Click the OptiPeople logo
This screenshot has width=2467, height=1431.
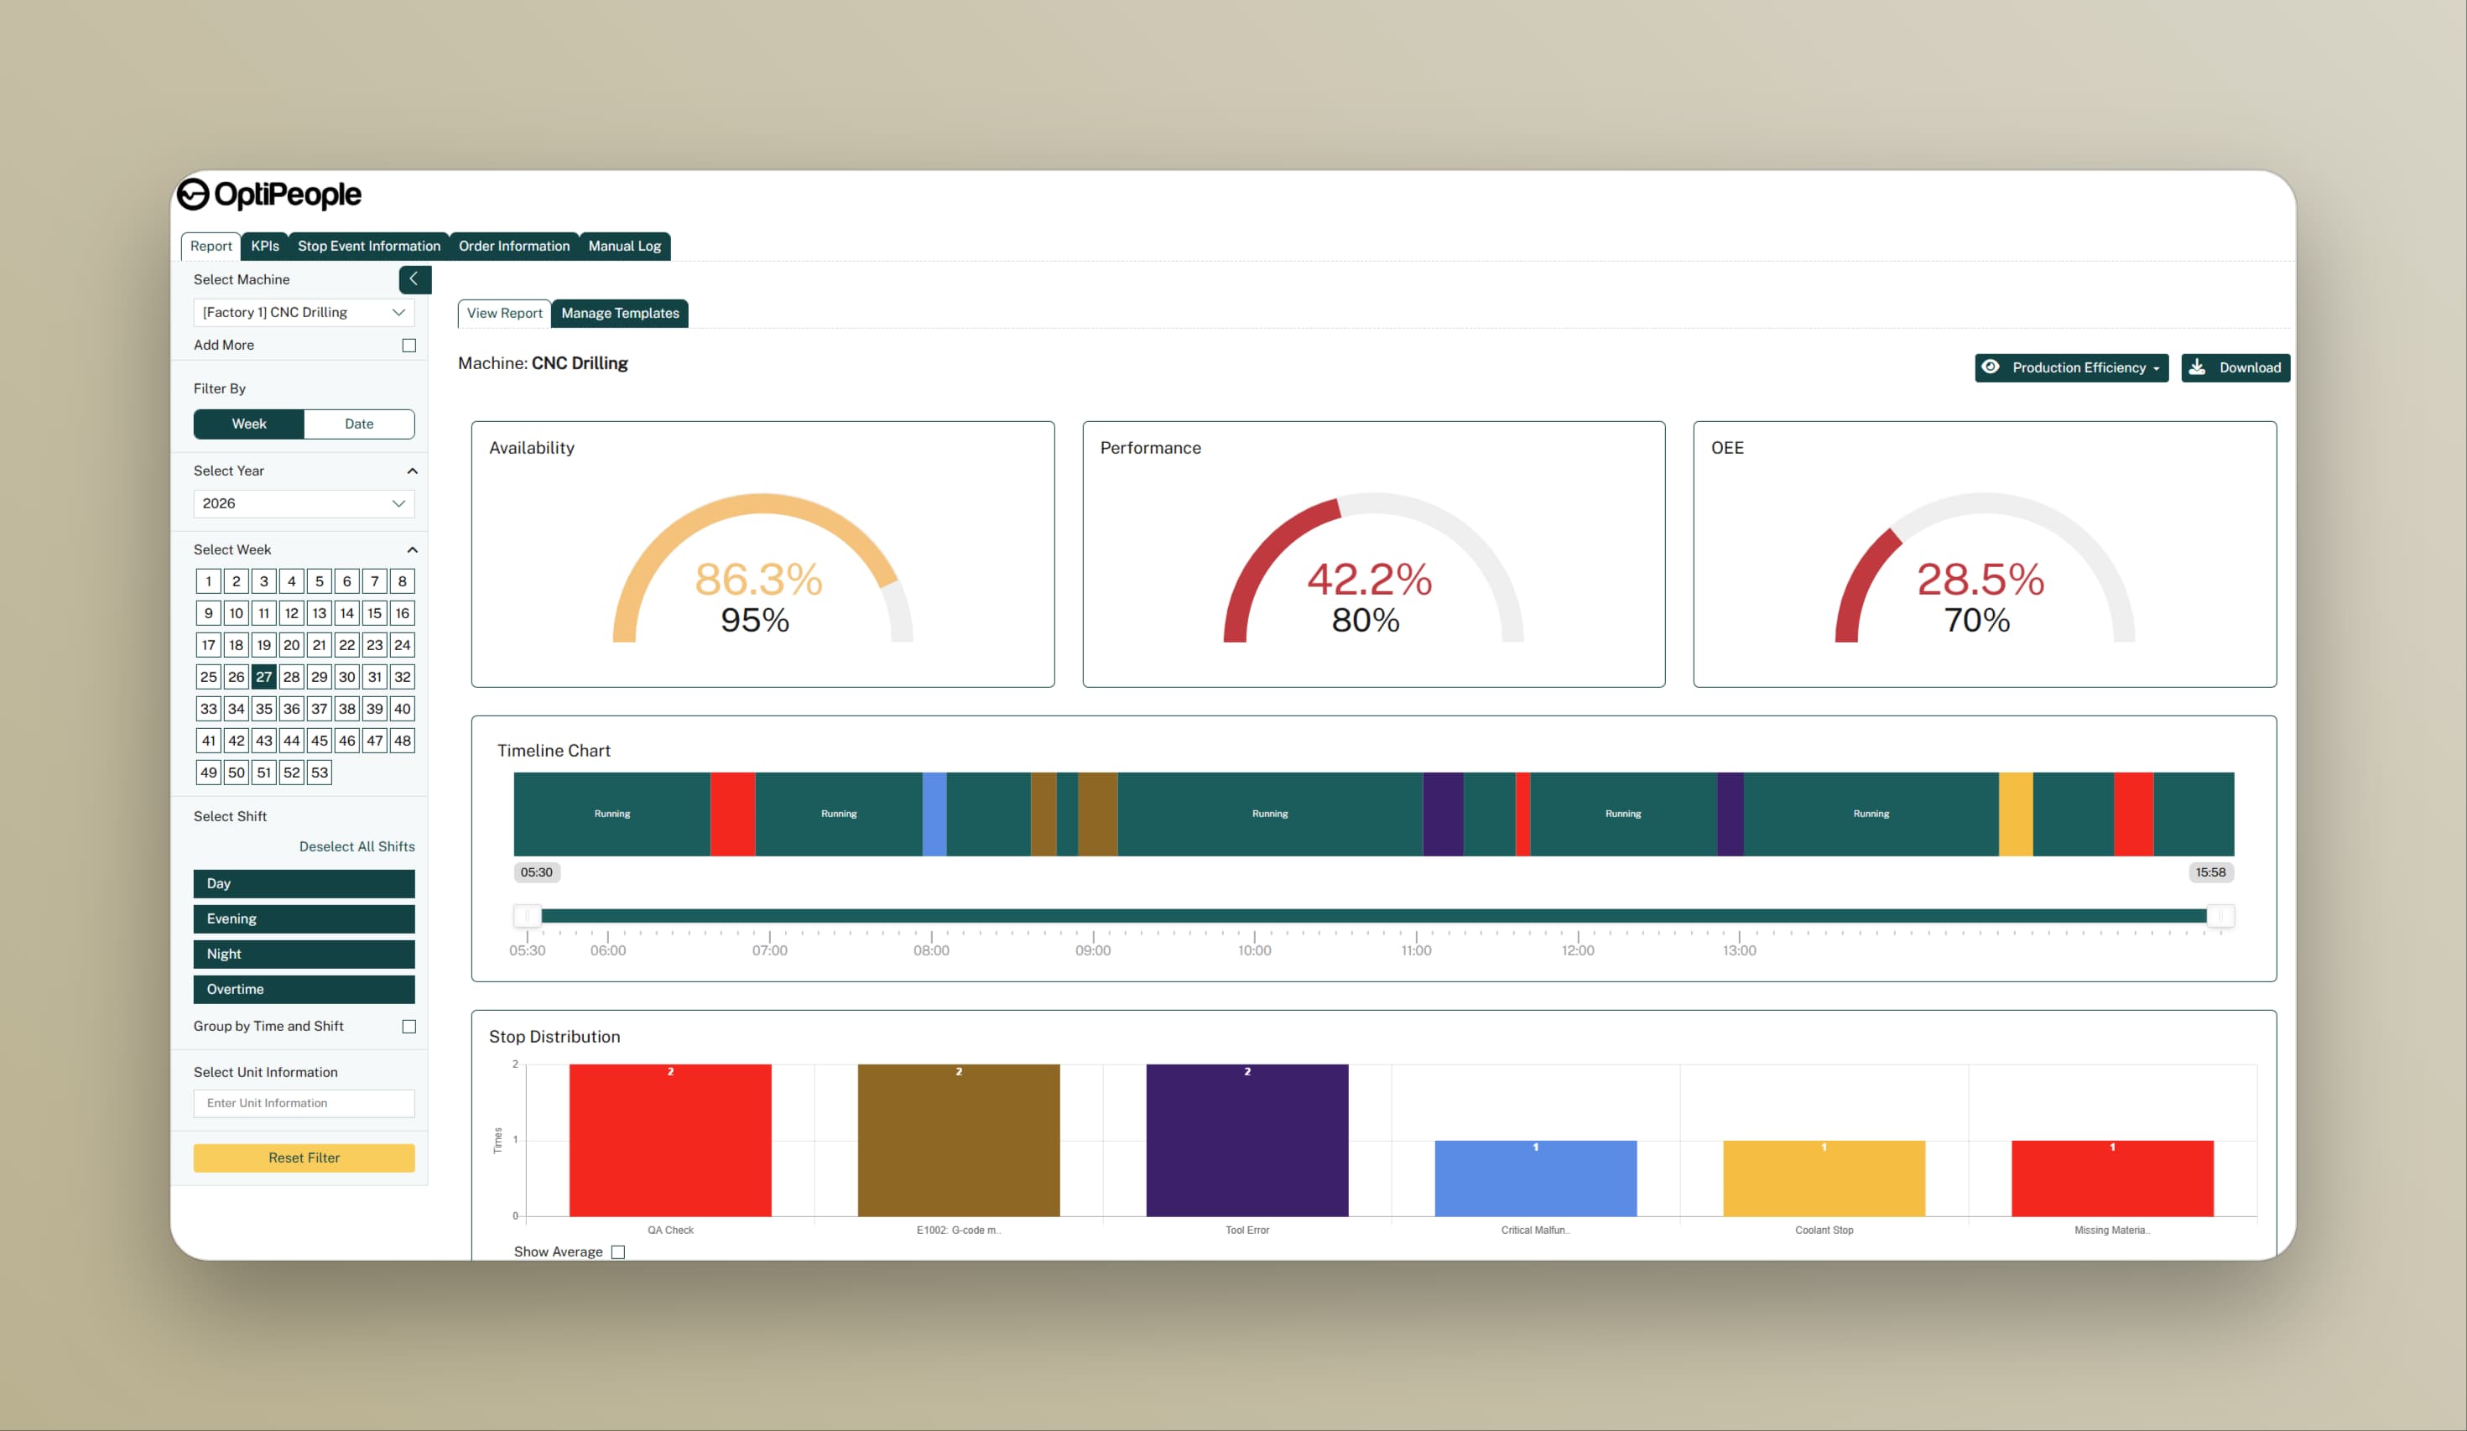click(x=269, y=194)
